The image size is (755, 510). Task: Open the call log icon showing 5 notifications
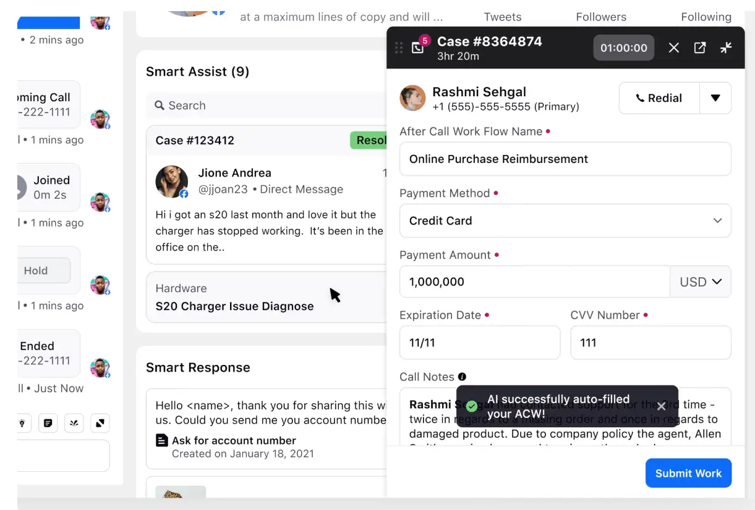click(x=417, y=48)
